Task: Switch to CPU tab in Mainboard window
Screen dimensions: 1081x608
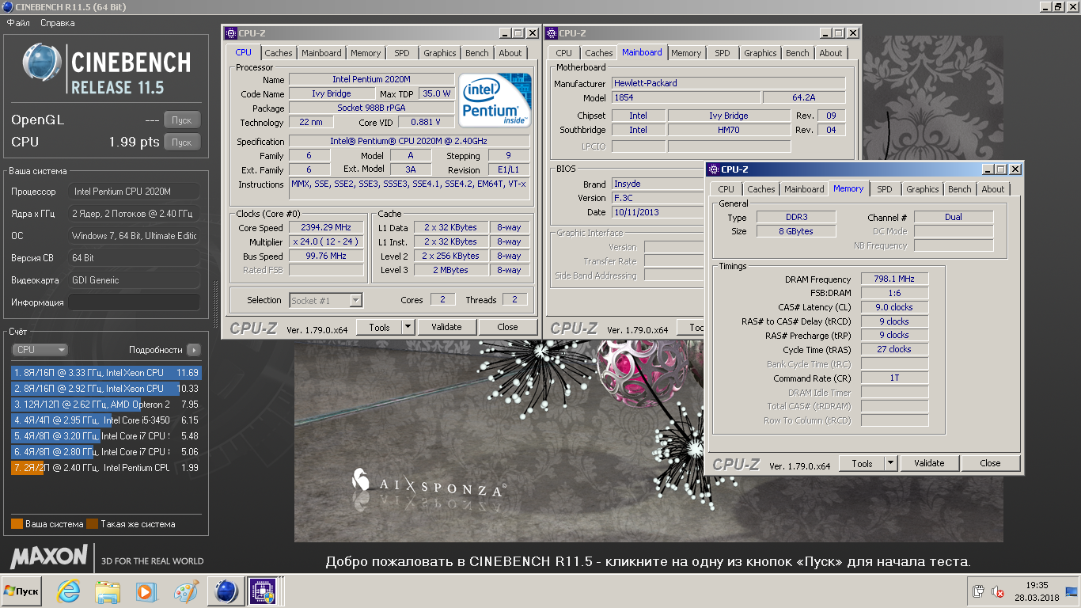Action: 563,53
